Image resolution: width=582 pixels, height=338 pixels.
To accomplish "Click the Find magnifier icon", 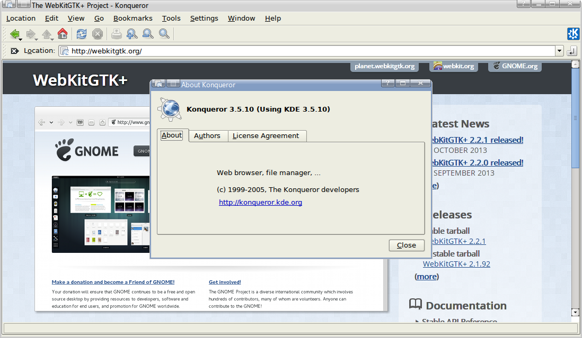I will 164,34.
